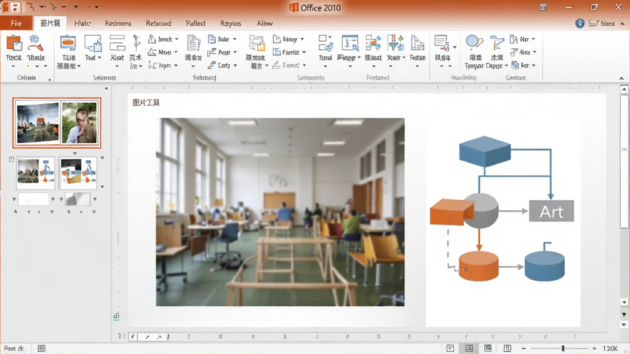630x354 pixels.
Task: Open the Carty dropdown arrow
Action: [236, 65]
